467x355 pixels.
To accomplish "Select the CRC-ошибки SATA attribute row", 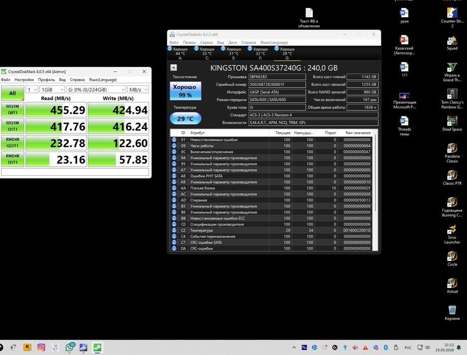I will coord(271,242).
